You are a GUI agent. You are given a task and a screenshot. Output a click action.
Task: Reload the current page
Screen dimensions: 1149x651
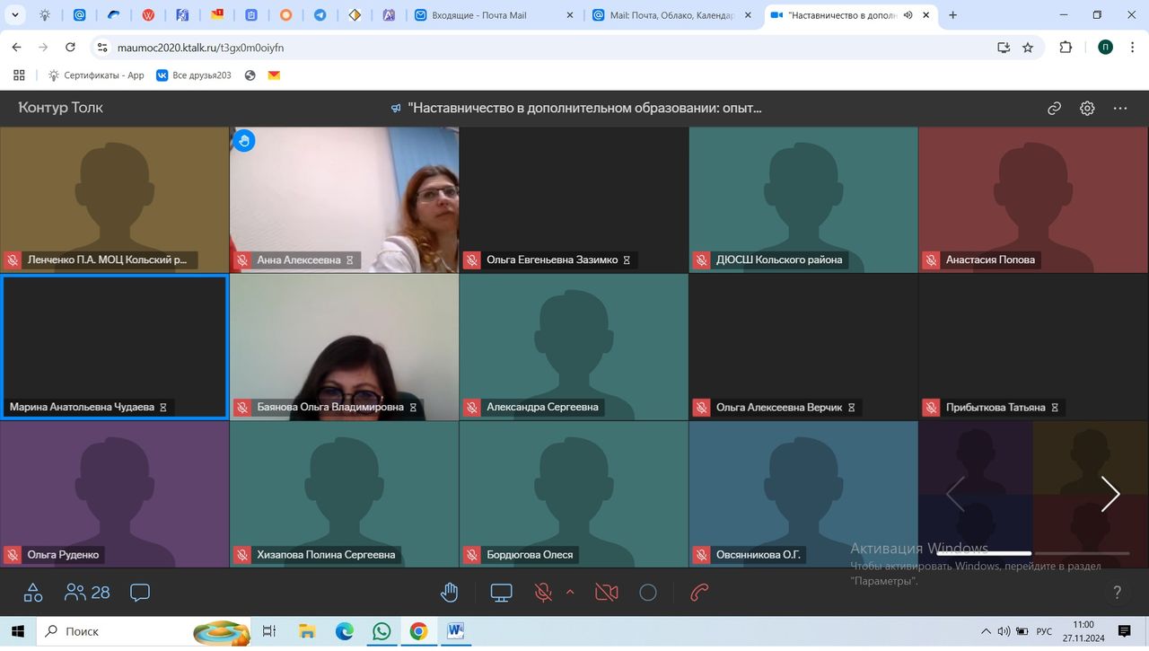(70, 48)
